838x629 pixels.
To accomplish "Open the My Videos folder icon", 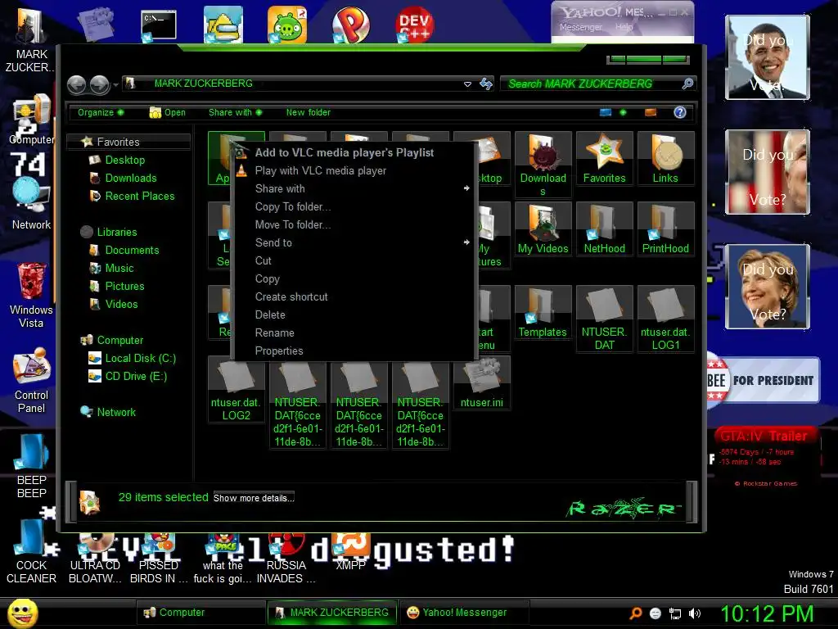I will click(543, 229).
